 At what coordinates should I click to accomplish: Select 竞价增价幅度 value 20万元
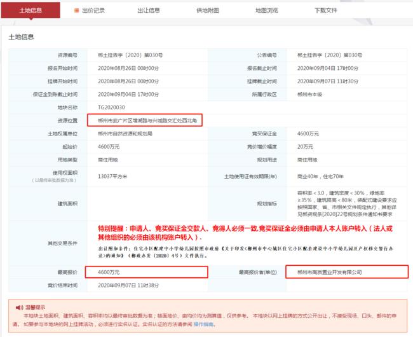tap(305, 147)
